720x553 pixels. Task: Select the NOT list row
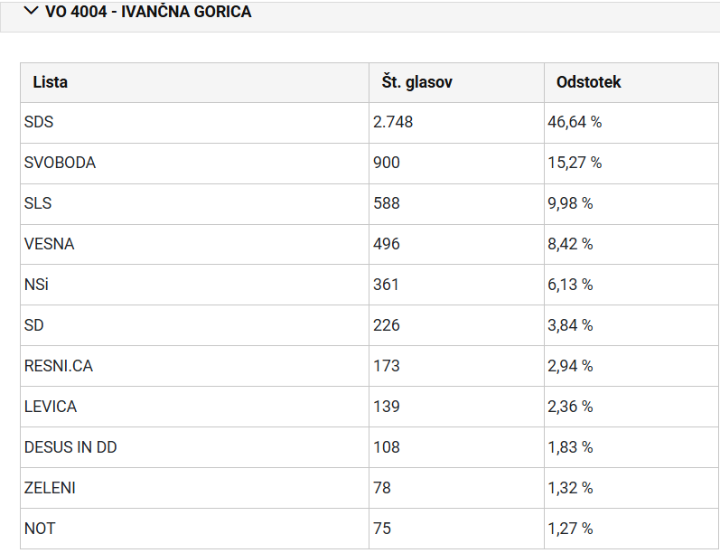pos(369,529)
